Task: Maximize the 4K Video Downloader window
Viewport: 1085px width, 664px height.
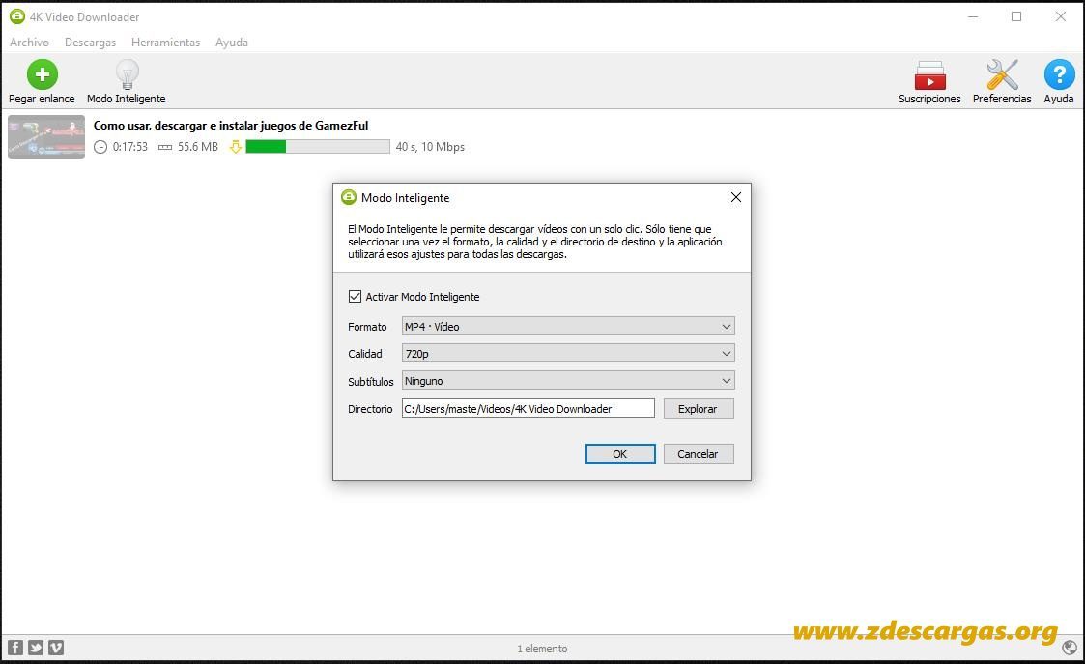Action: pyautogui.click(x=1016, y=16)
